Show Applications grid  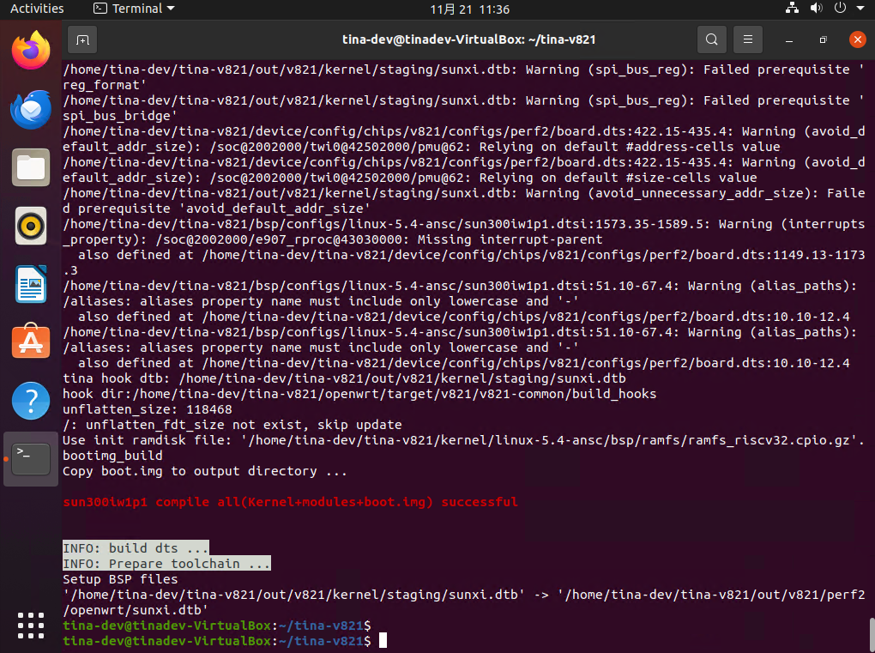click(x=31, y=625)
